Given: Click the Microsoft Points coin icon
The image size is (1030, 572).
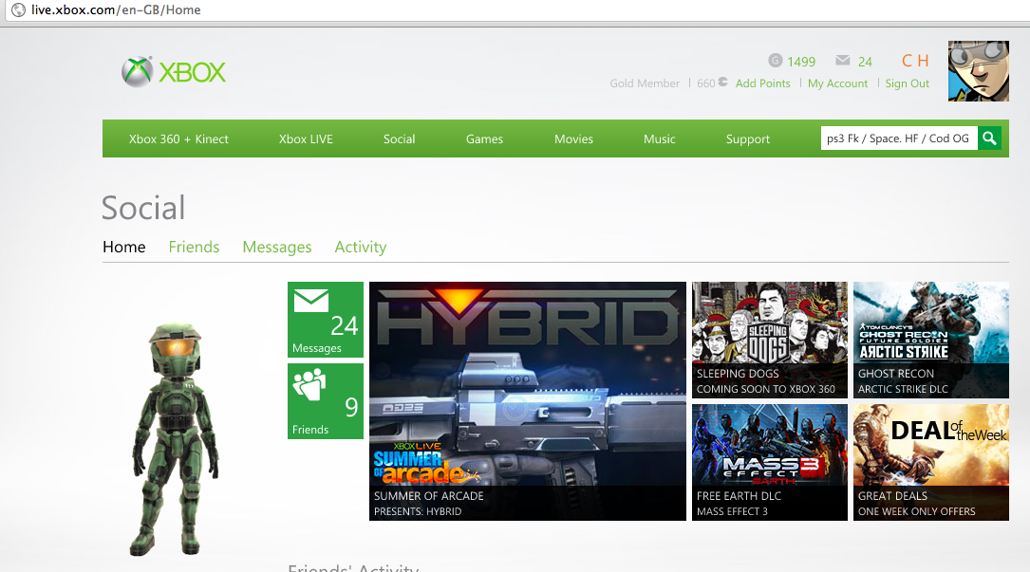Looking at the screenshot, I should 722,83.
